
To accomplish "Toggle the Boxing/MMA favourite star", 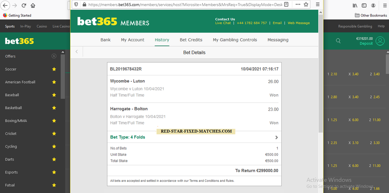I will [54, 121].
